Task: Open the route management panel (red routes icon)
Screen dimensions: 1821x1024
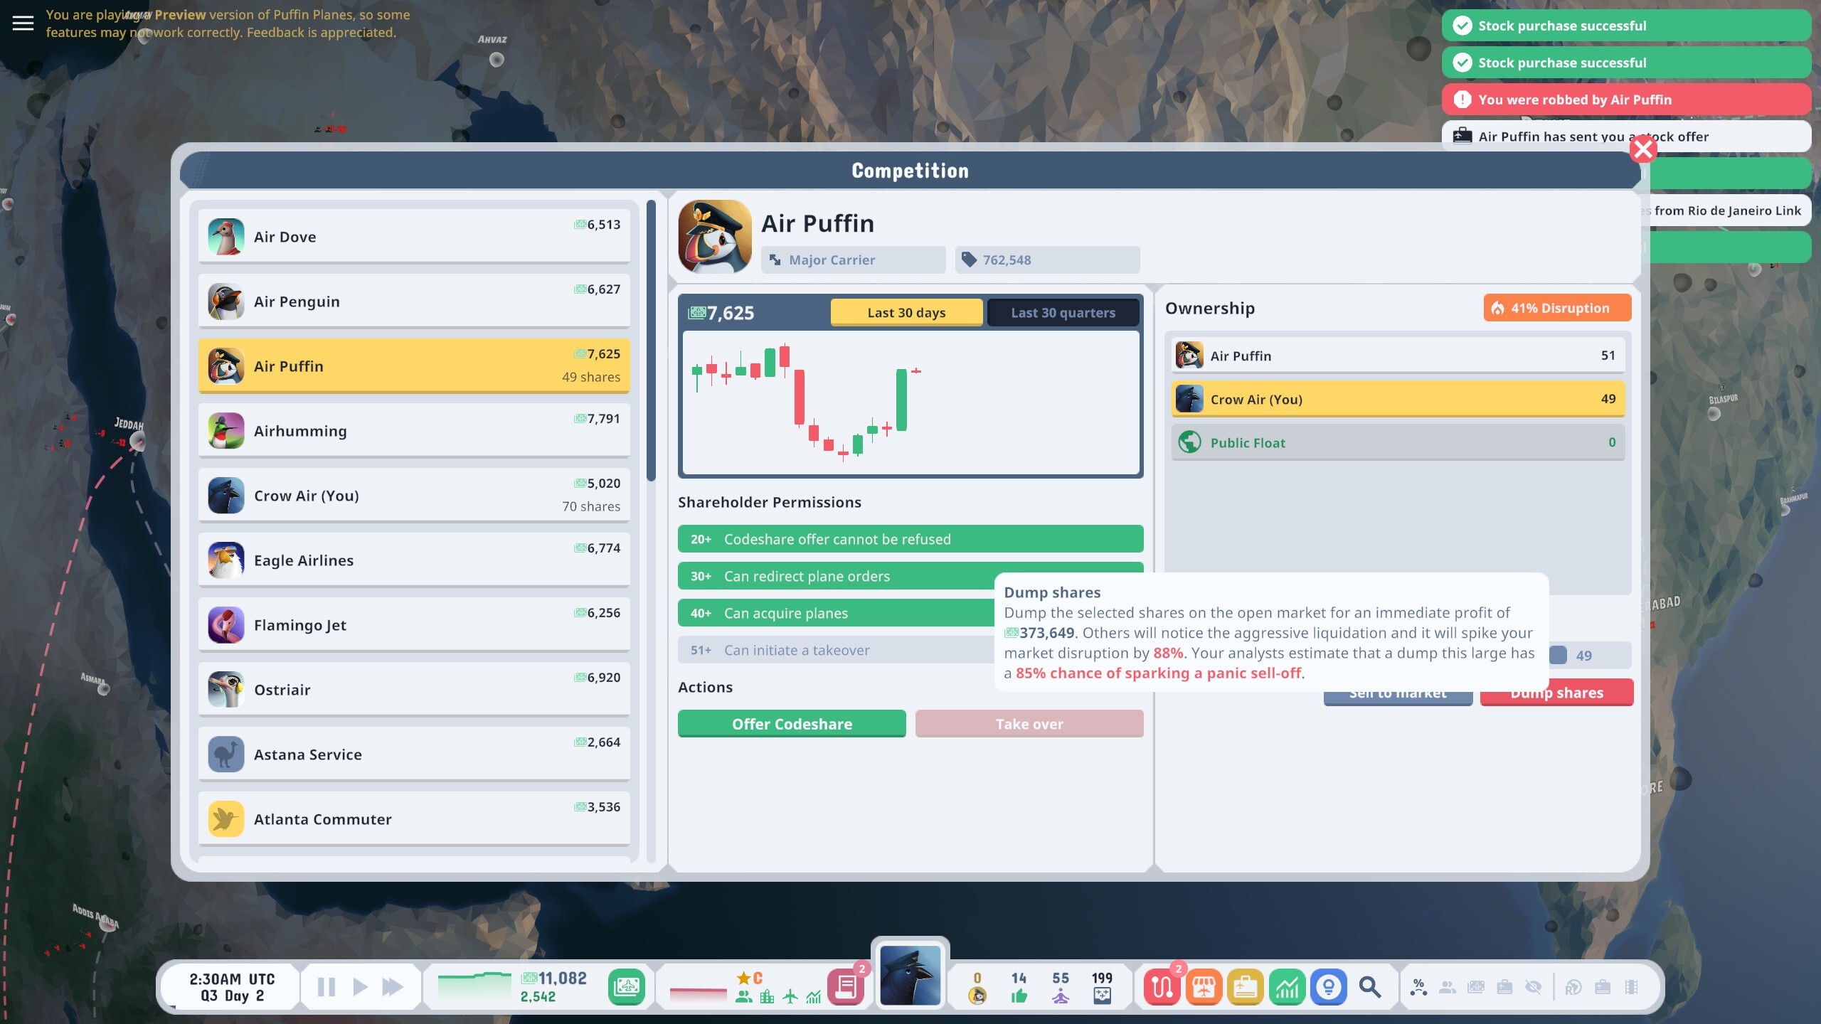Action: (x=1162, y=986)
